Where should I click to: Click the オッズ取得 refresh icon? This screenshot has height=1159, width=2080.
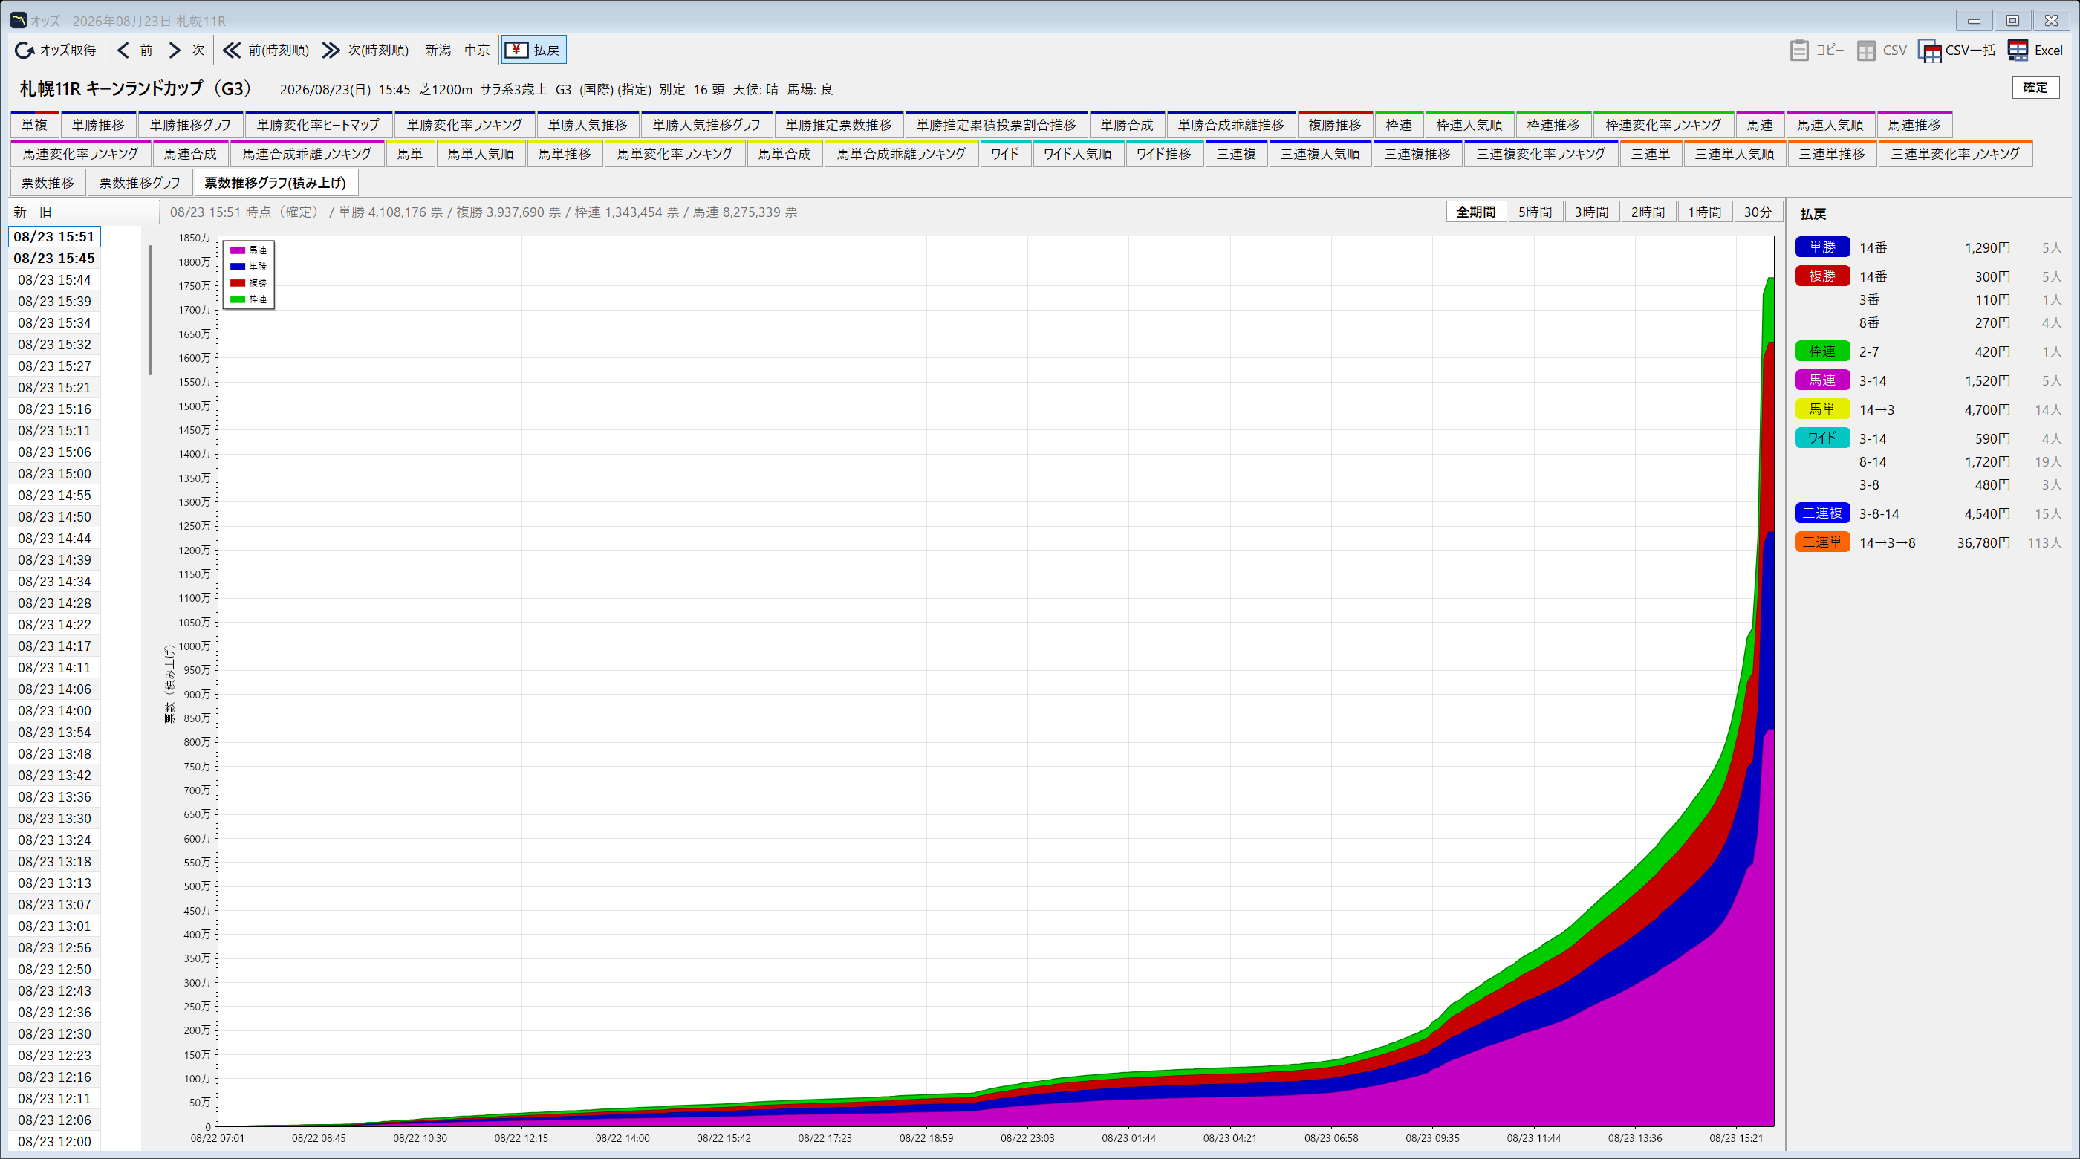pyautogui.click(x=25, y=50)
